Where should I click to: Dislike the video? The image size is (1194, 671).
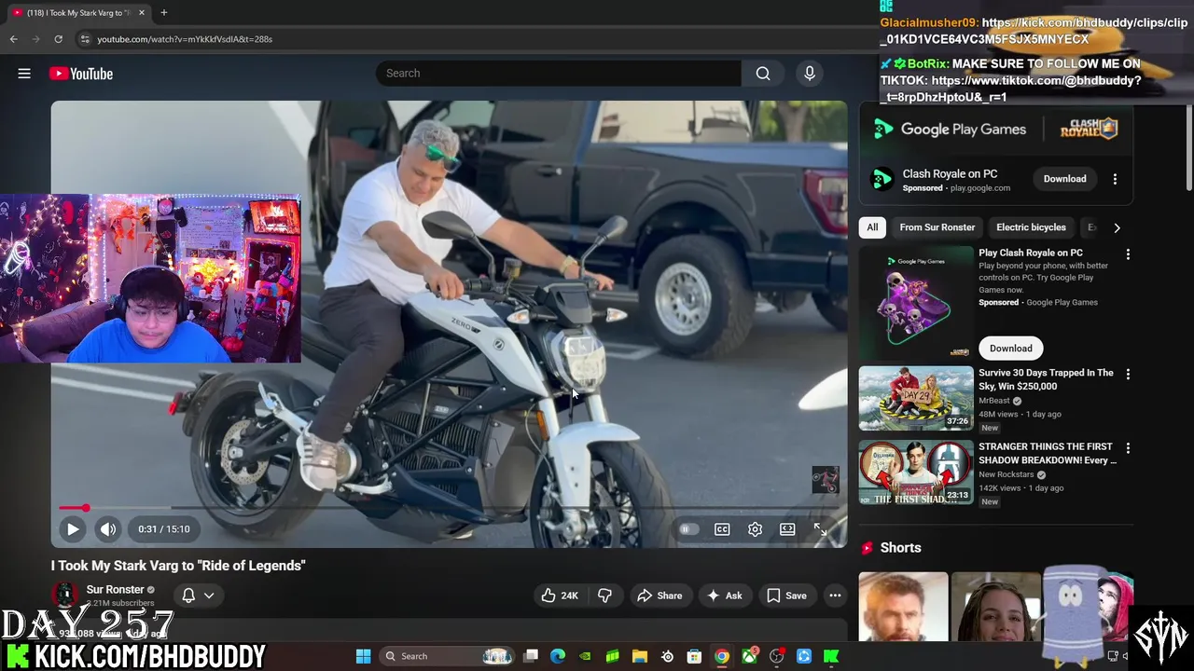click(604, 596)
